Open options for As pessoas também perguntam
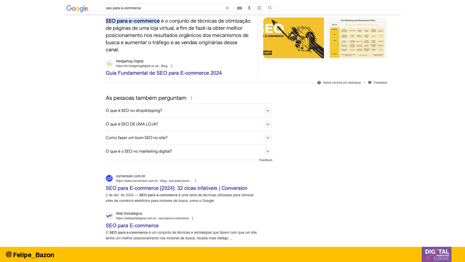 point(191,98)
